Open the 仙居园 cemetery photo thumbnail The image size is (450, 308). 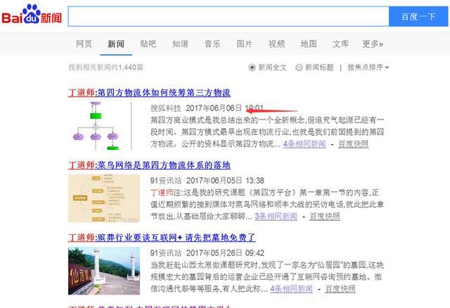point(104,271)
